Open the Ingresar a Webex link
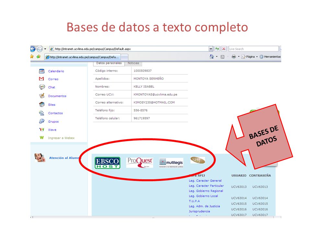This screenshot has height=233, width=311. point(61,138)
